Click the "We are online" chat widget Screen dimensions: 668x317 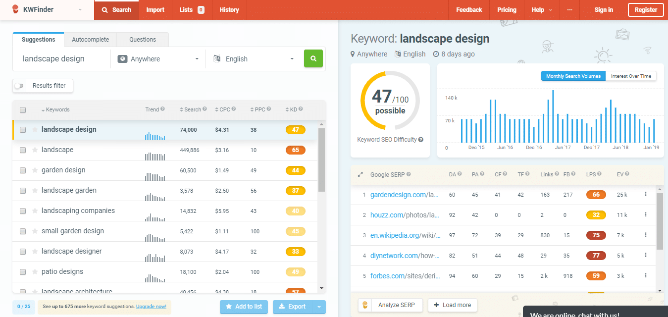[x=595, y=312]
